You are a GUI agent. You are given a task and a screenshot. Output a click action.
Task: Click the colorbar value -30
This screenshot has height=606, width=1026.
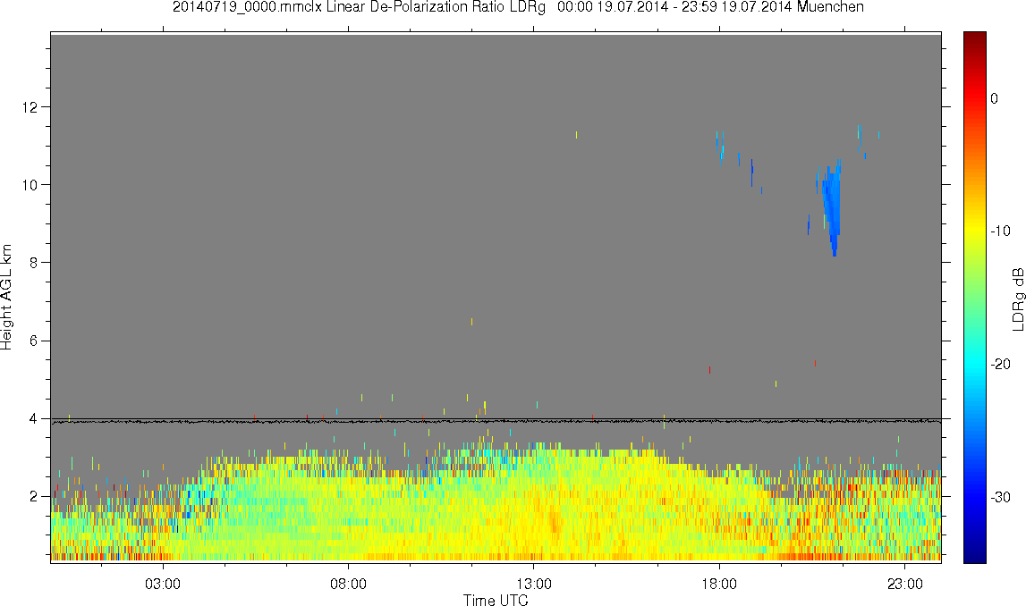pyautogui.click(x=1000, y=498)
